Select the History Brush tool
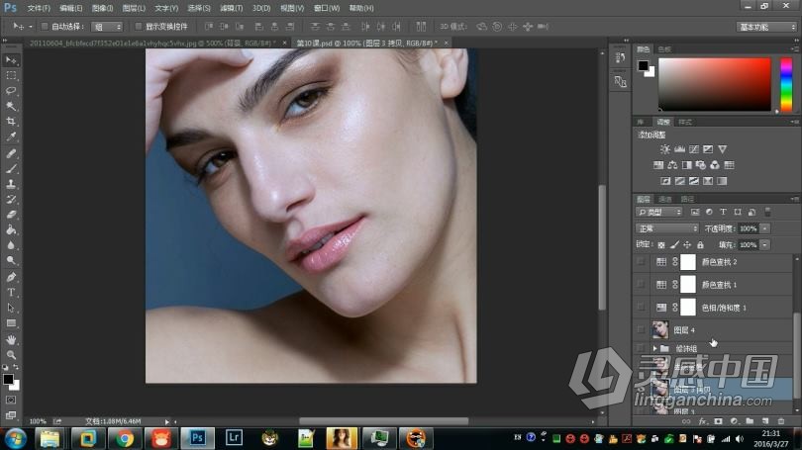The image size is (802, 450). click(x=11, y=199)
